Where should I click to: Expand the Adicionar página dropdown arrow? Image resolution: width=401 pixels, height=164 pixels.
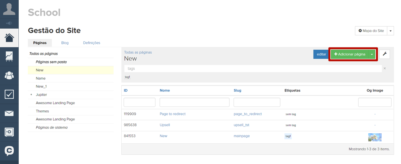pyautogui.click(x=372, y=54)
